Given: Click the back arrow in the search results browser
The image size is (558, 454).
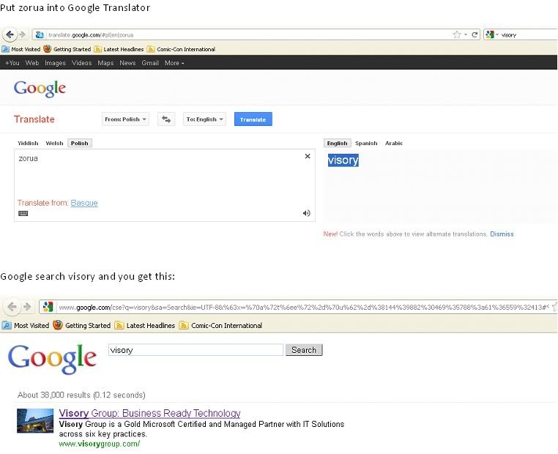Looking at the screenshot, I should 12,306.
